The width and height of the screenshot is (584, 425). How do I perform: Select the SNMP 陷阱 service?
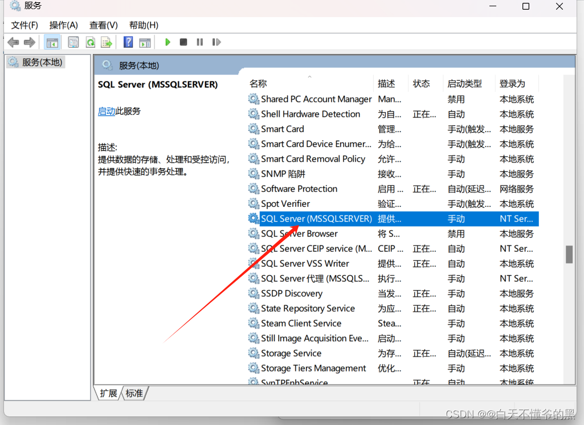393,174
